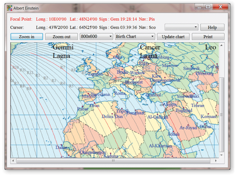The image size is (238, 177).
Task: Open the 800x600 resolution dropdown
Action: [96, 37]
